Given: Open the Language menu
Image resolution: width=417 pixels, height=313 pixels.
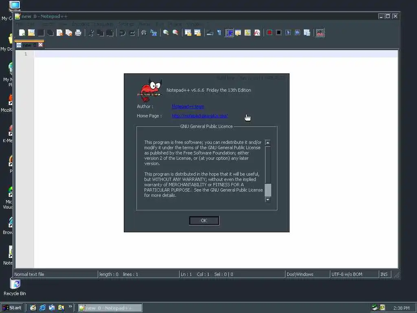Looking at the screenshot, I should (x=103, y=24).
